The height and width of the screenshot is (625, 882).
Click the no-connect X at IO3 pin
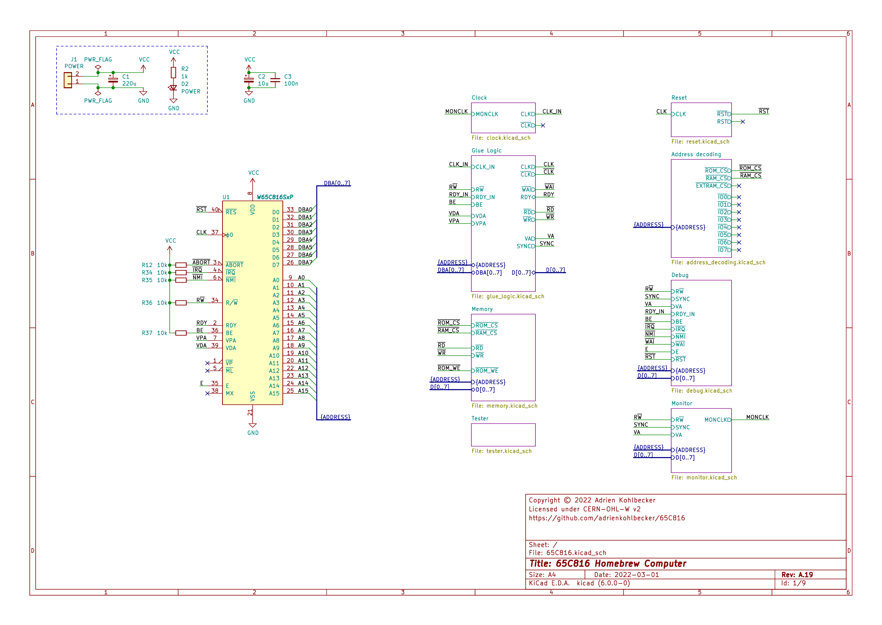click(739, 220)
